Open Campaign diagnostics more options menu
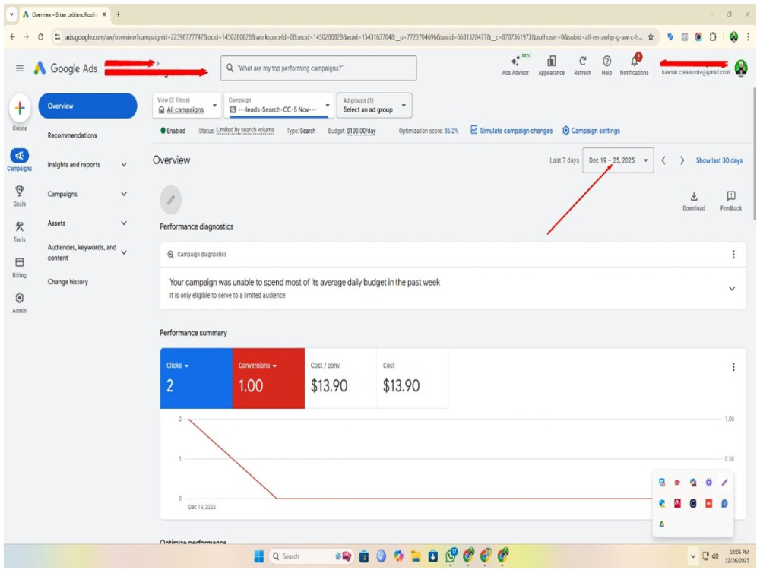760x570 pixels. click(x=733, y=255)
